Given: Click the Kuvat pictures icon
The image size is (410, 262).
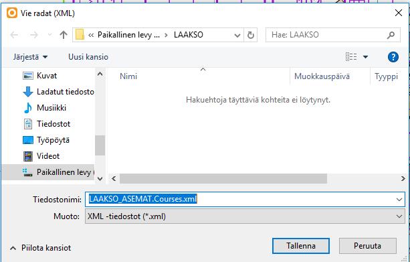Looking at the screenshot, I should [x=28, y=76].
